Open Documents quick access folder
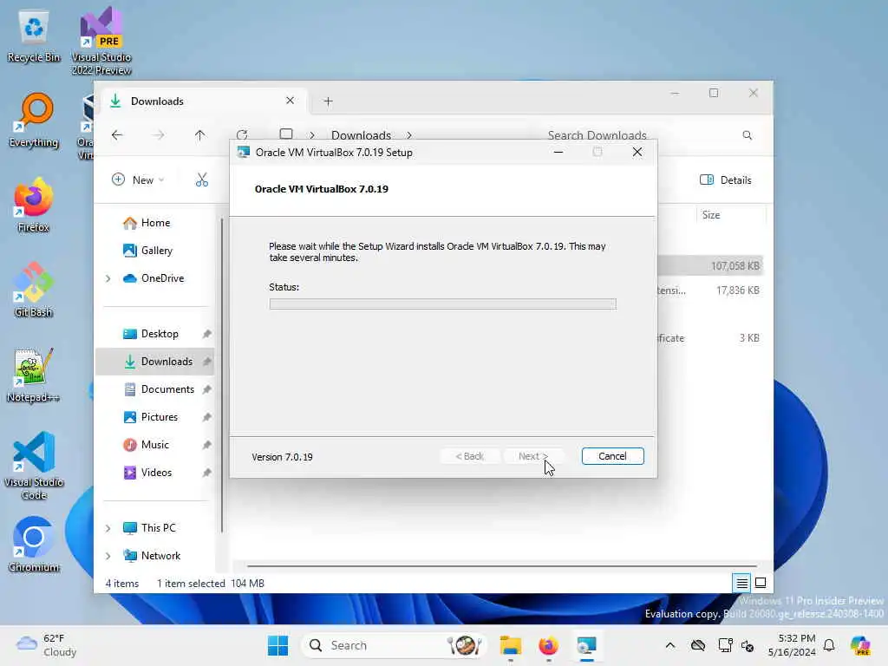Viewport: 888px width, 666px height. click(x=167, y=389)
